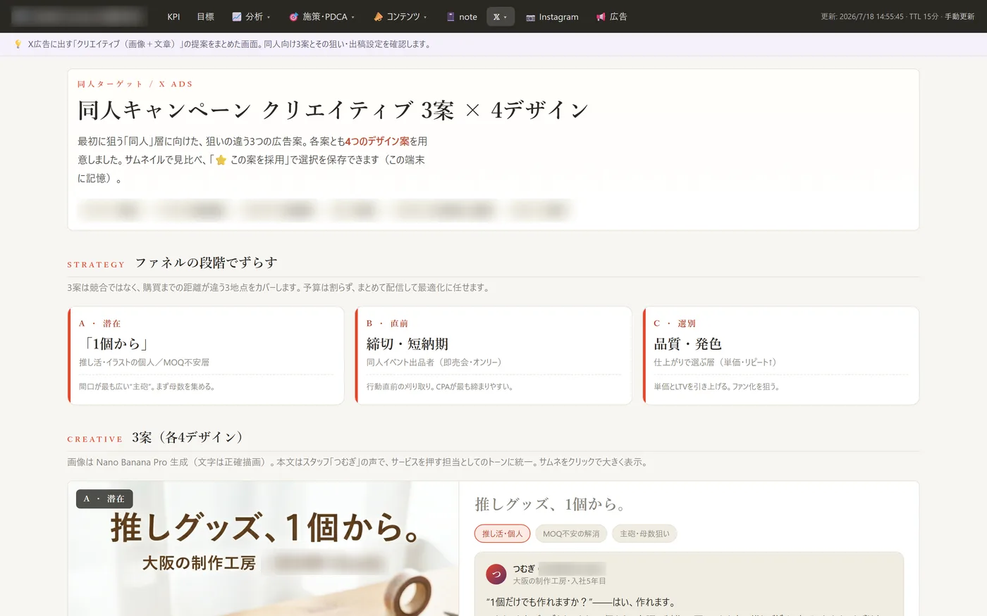The width and height of the screenshot is (987, 616).
Task: Click the lightbulb tip icon
Action: (18, 44)
